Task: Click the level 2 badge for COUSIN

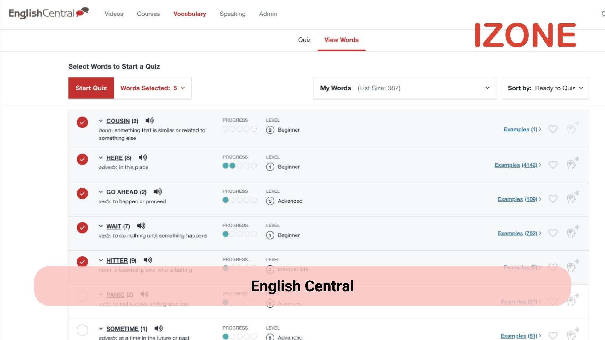Action: pyautogui.click(x=270, y=130)
